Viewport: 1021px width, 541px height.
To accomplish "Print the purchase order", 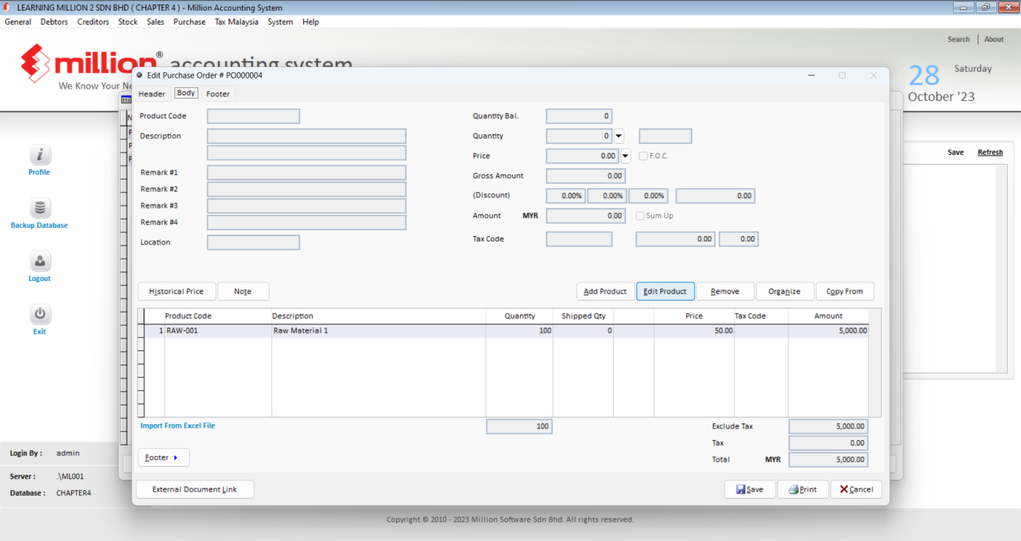I will [x=803, y=489].
